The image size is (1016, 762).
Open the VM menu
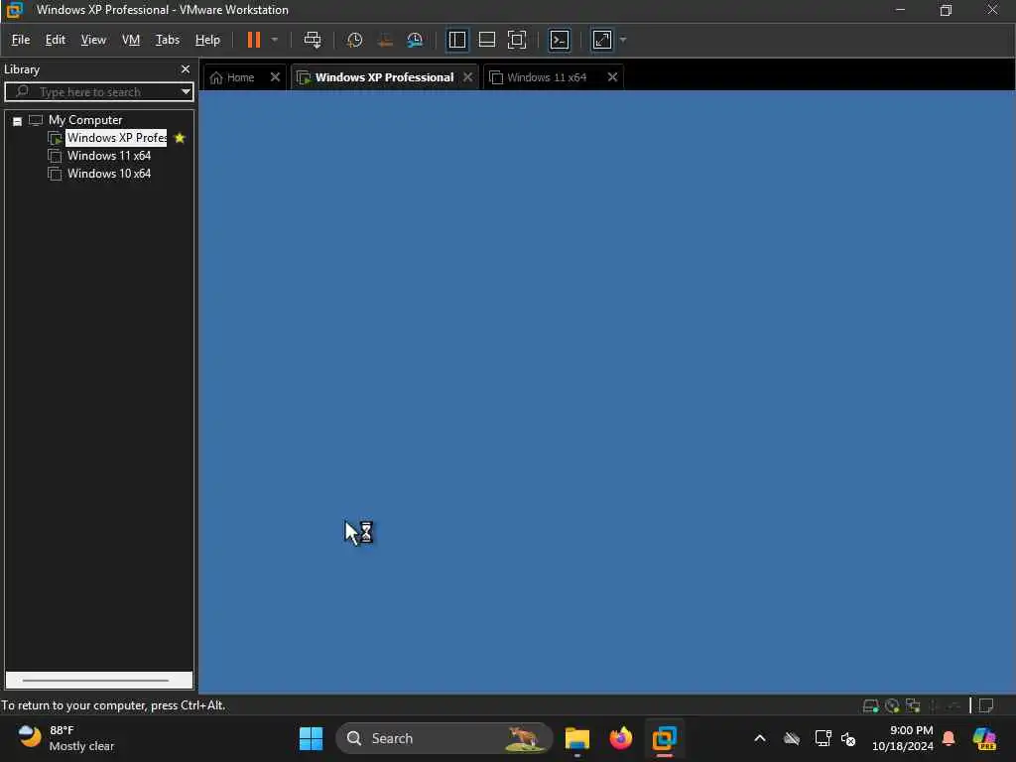click(x=131, y=40)
